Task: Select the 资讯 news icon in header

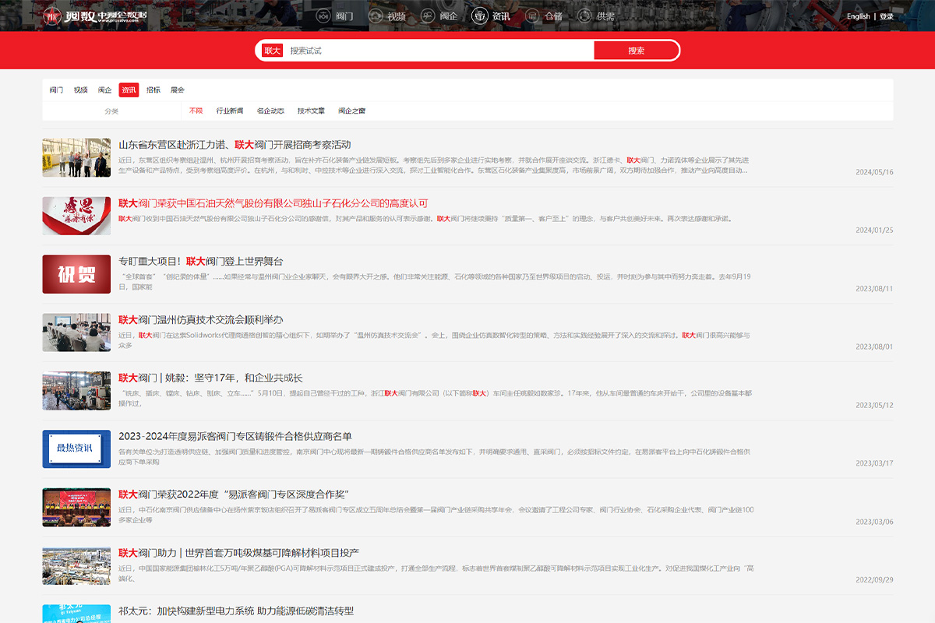Action: 480,16
